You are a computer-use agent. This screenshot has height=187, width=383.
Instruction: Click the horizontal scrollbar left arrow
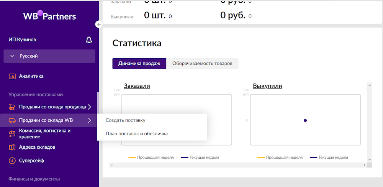pyautogui.click(x=111, y=165)
